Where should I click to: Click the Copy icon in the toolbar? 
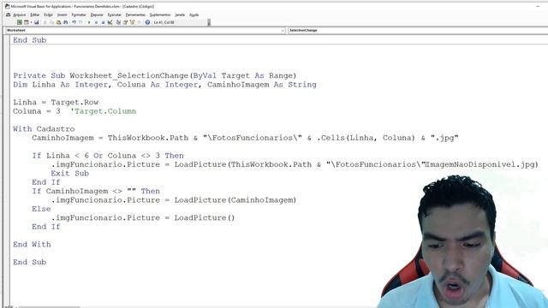[51, 22]
